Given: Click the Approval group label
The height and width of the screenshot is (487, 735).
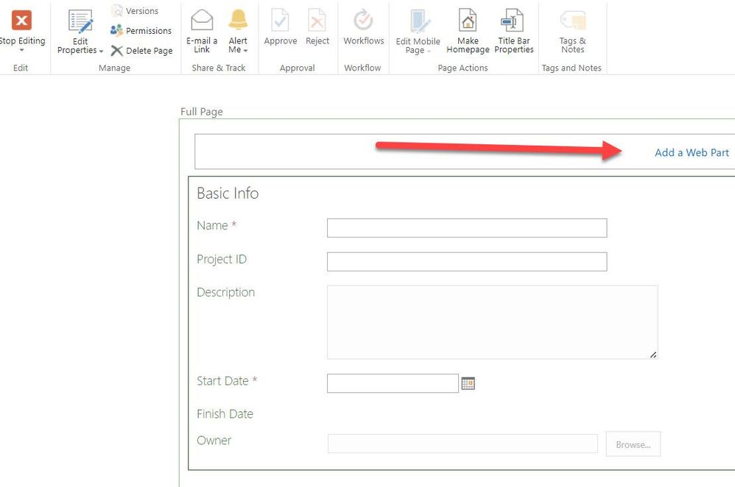Looking at the screenshot, I should 298,68.
